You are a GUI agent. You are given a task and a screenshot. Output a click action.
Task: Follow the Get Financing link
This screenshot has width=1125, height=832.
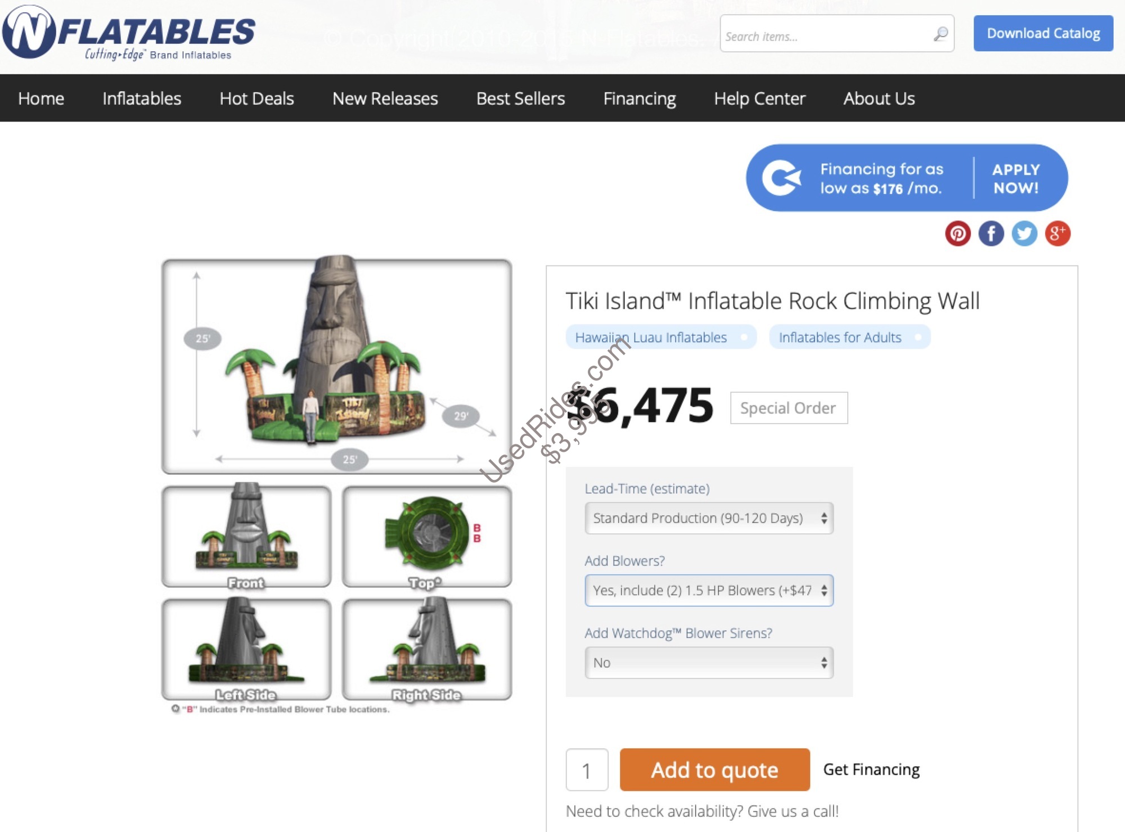[871, 769]
